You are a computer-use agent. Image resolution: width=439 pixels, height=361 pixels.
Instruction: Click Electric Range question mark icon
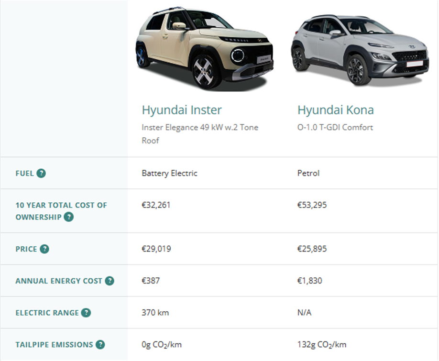[x=86, y=313]
